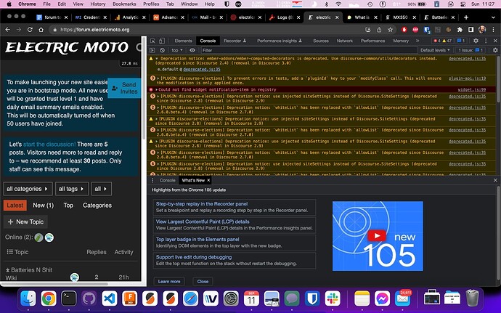Click the New Topic button
The image size is (501, 313).
(25, 221)
